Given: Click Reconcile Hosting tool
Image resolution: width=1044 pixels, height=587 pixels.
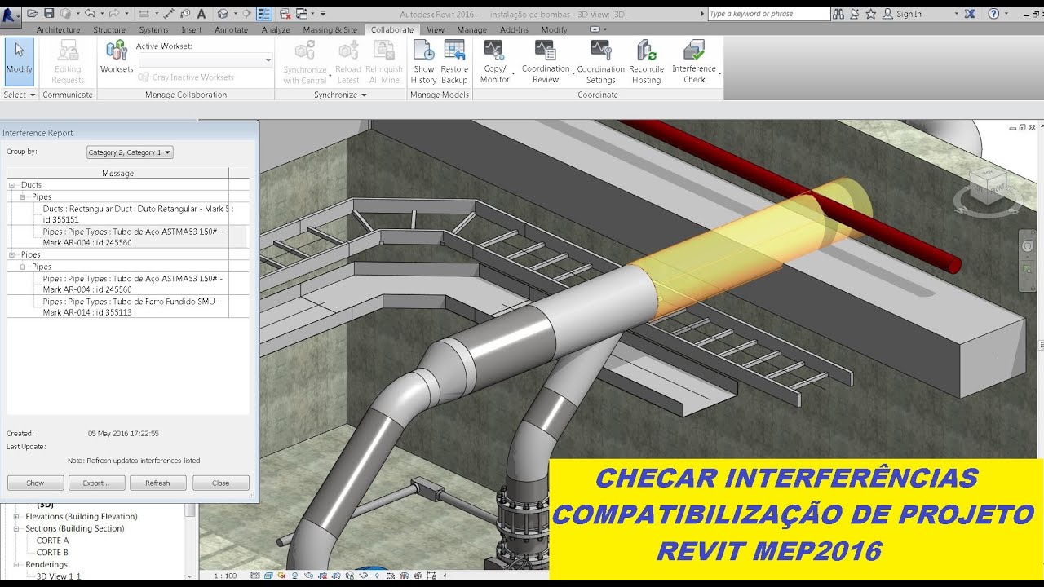Looking at the screenshot, I should pos(646,62).
